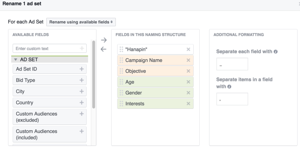
Task: Click the Interests drag handle
Action: (x=121, y=104)
